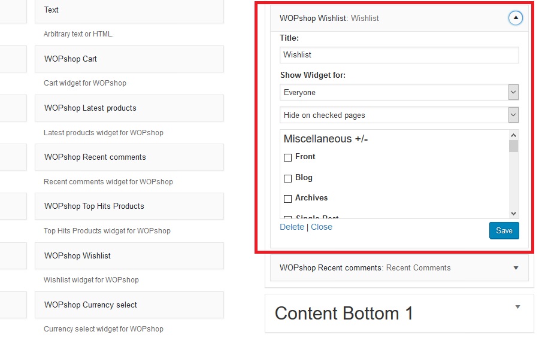Select the WOPshop Currency select widget
Viewport: 539px width, 359px height.
click(x=129, y=305)
